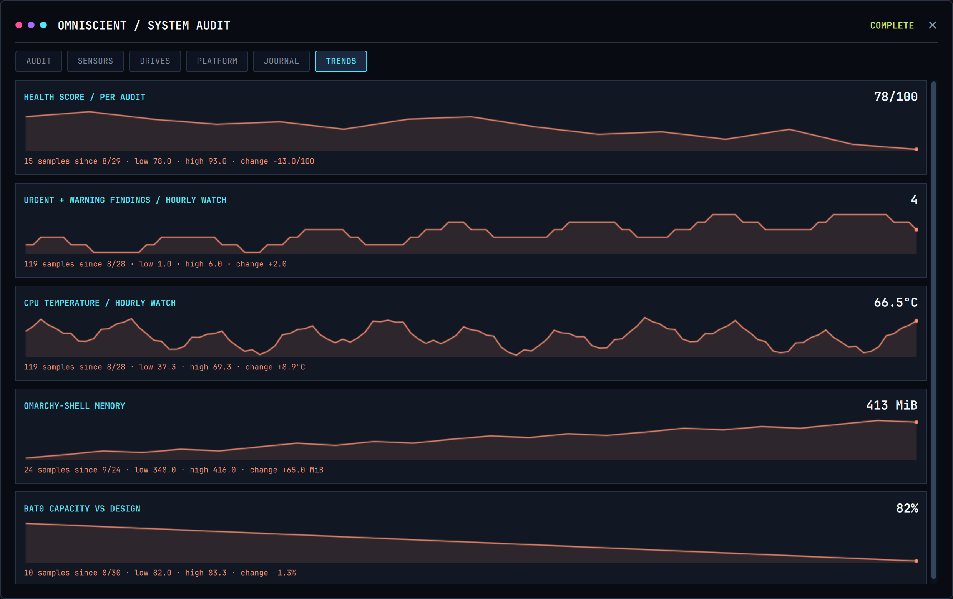The image size is (953, 599).
Task: Click the BAT0 chart end marker
Action: point(916,561)
